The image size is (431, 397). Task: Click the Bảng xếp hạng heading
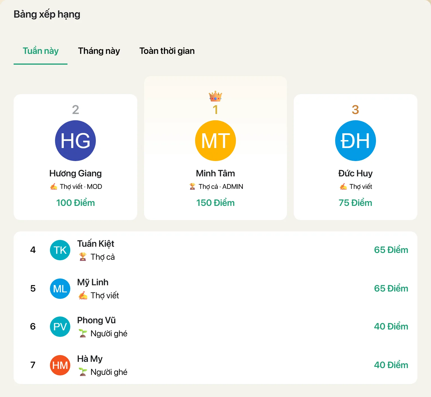tap(47, 14)
